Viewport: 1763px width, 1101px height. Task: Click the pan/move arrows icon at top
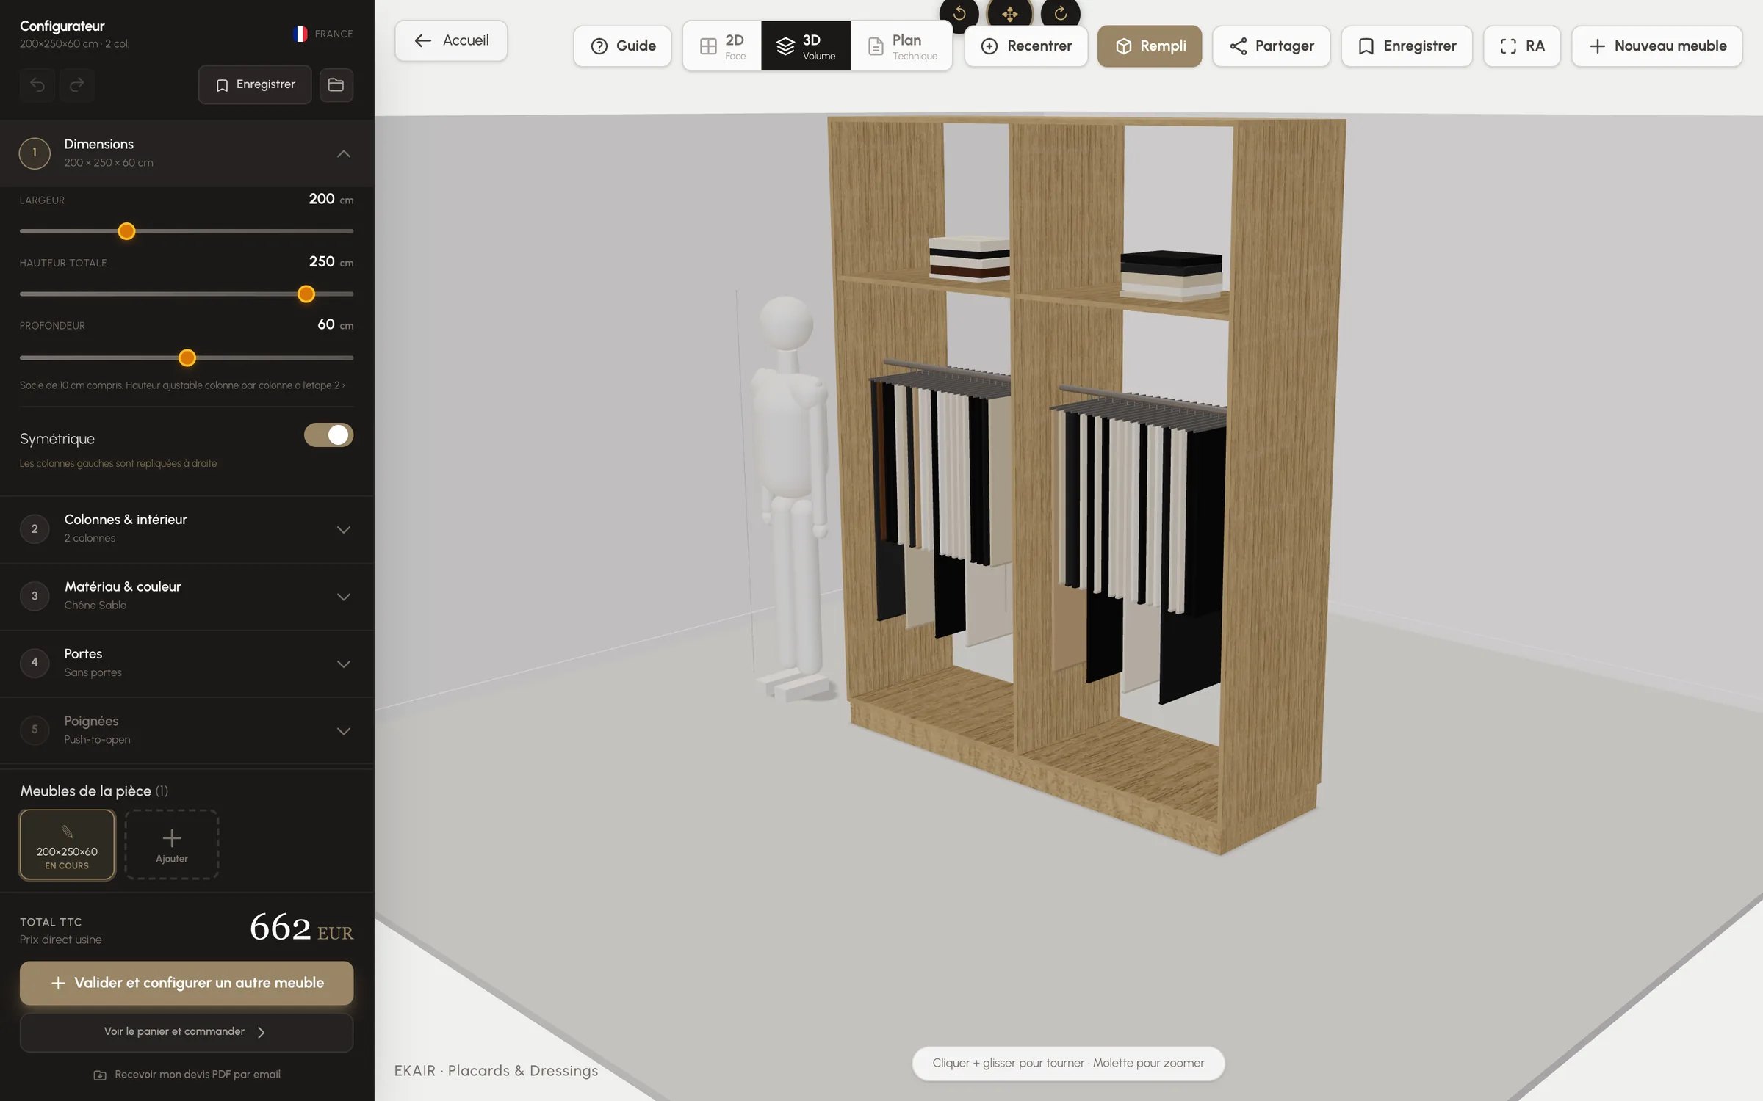pyautogui.click(x=1009, y=13)
